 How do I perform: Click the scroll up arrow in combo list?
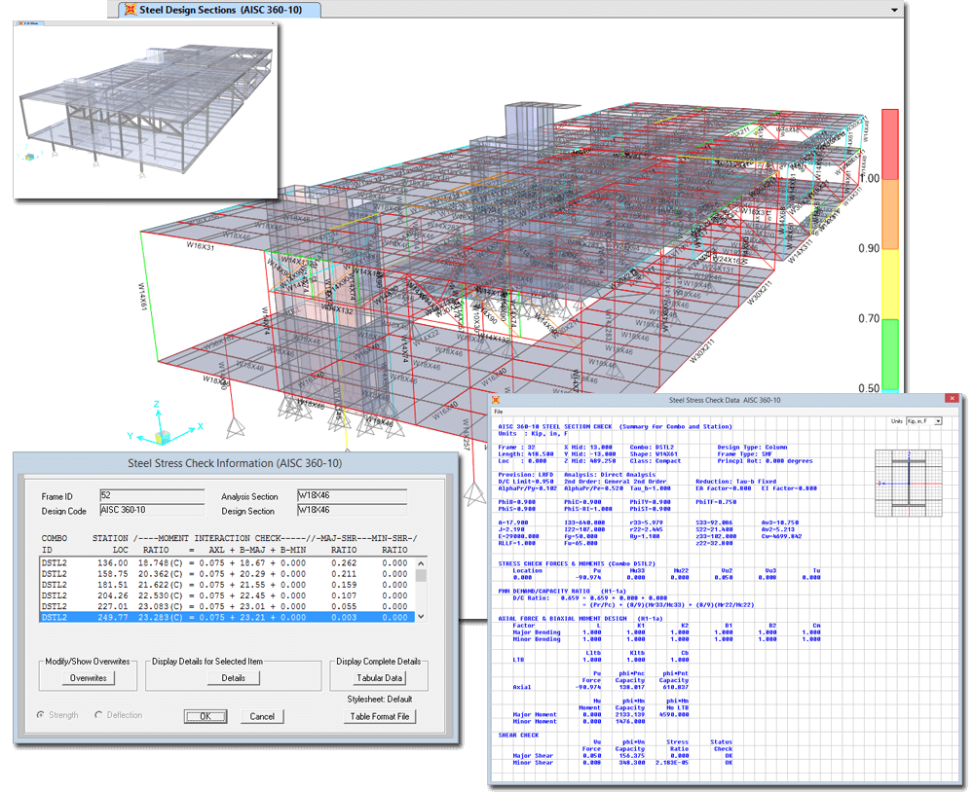(421, 563)
